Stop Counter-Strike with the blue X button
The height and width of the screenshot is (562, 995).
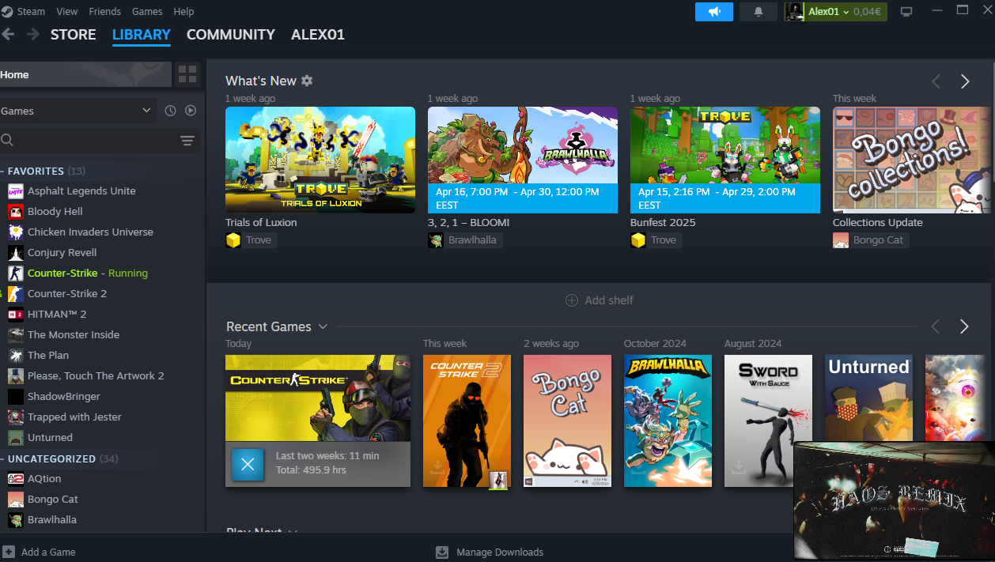(x=248, y=465)
